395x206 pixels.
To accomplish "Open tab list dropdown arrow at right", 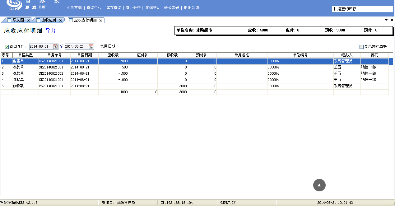I will point(386,20).
